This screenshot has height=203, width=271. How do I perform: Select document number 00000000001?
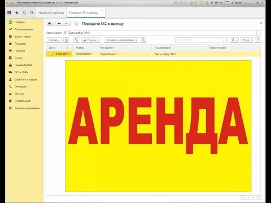[84, 54]
